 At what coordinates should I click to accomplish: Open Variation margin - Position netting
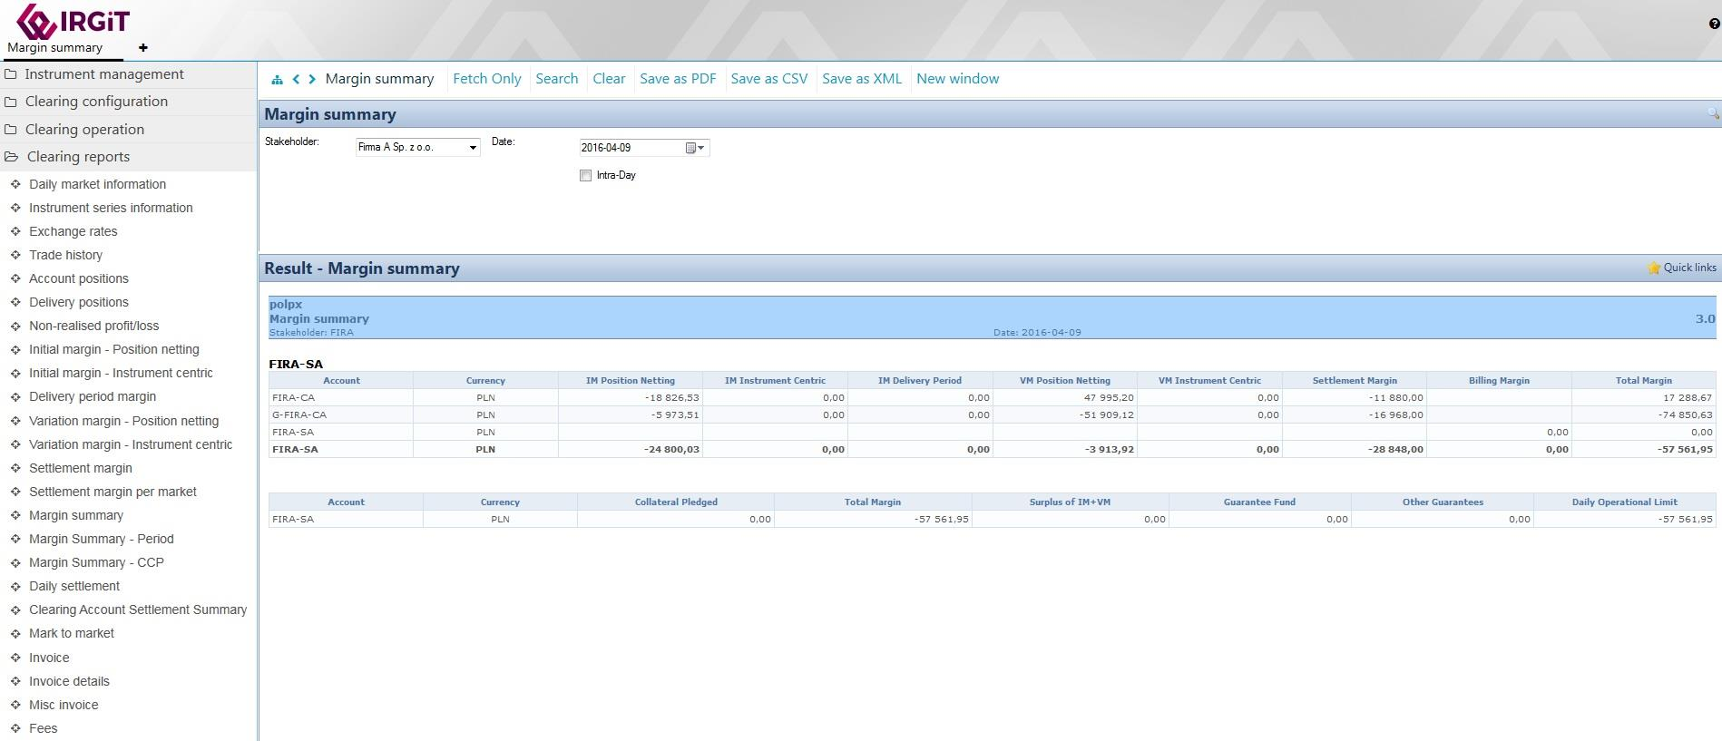pos(124,421)
